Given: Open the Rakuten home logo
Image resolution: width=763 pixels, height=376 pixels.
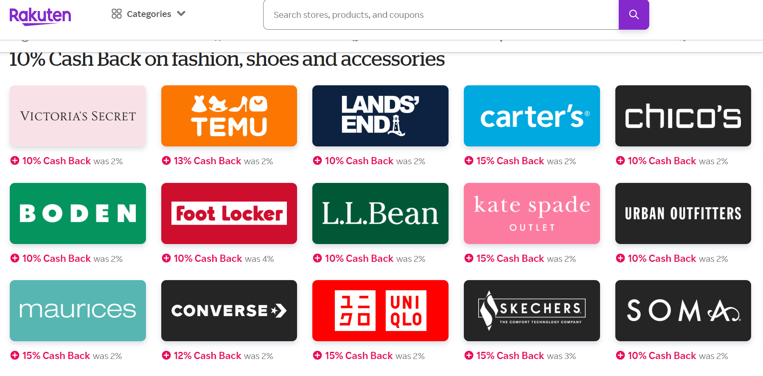Looking at the screenshot, I should point(40,17).
